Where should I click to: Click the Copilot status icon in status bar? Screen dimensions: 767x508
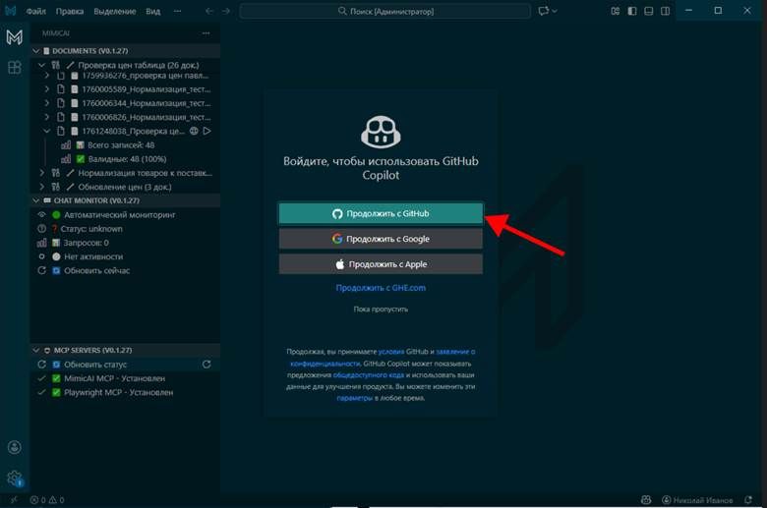pos(646,500)
